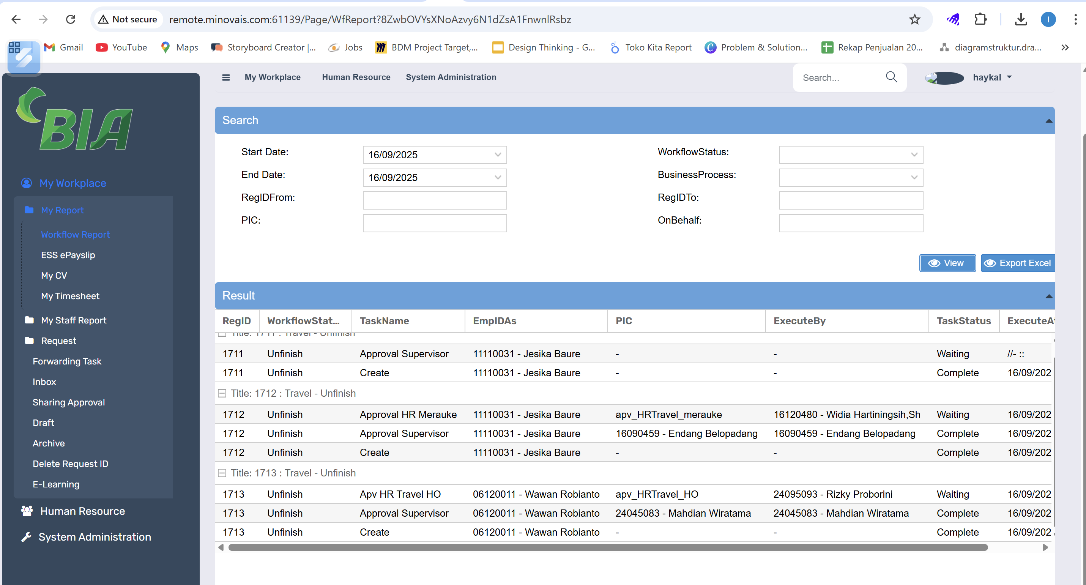Image resolution: width=1086 pixels, height=585 pixels.
Task: Click the search magnifier icon
Action: click(x=891, y=77)
